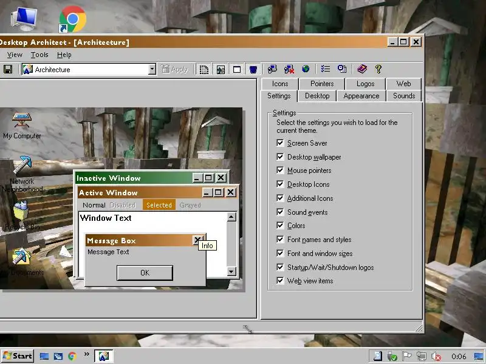The height and width of the screenshot is (364, 486).
Task: Toggle the desktop picture preview toolbar icon
Action: (x=221, y=69)
